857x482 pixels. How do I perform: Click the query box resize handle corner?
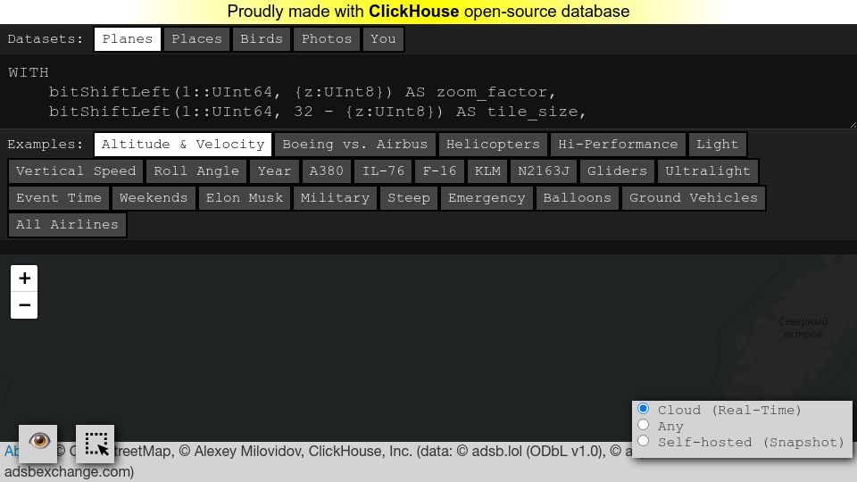(853, 125)
